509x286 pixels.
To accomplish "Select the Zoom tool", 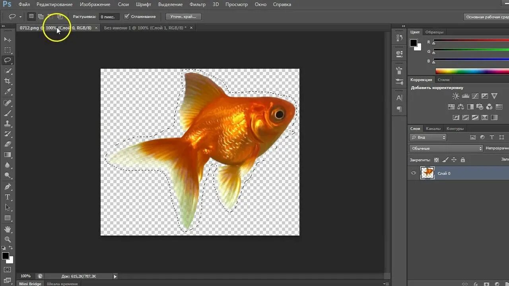I will point(8,240).
